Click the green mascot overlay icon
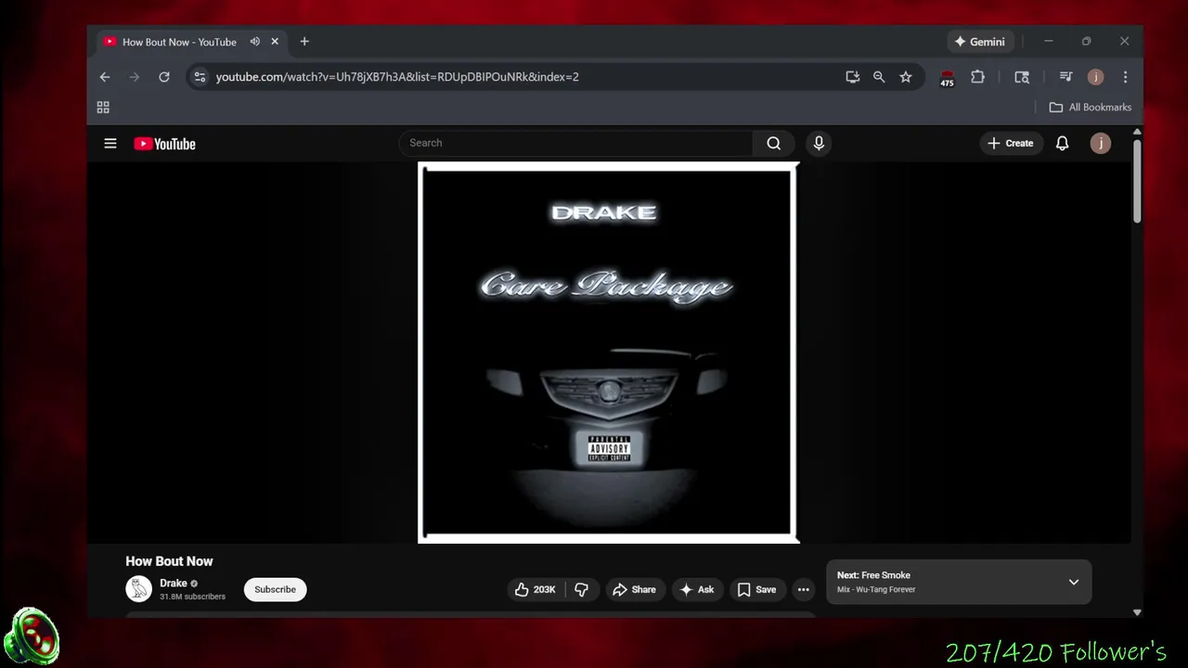This screenshot has height=668, width=1188. tap(32, 637)
